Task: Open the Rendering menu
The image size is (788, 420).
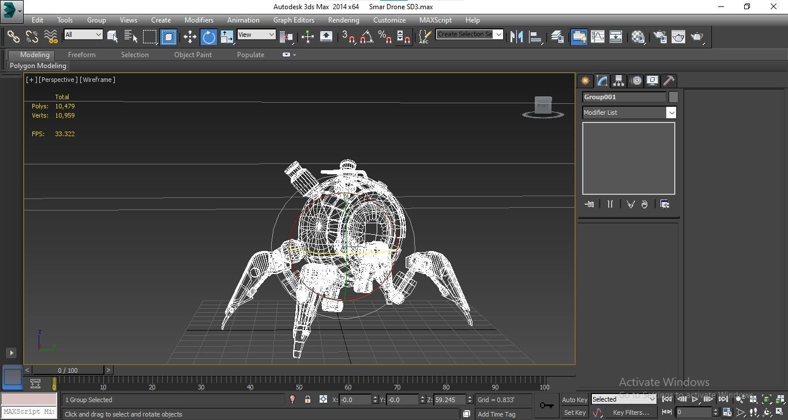Action: click(343, 20)
